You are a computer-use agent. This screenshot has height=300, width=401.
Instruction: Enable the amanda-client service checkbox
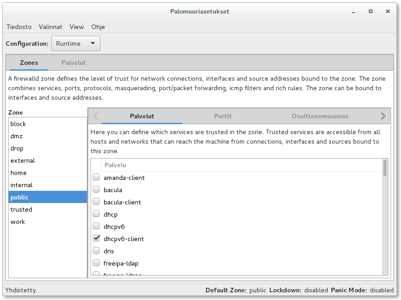pos(96,178)
